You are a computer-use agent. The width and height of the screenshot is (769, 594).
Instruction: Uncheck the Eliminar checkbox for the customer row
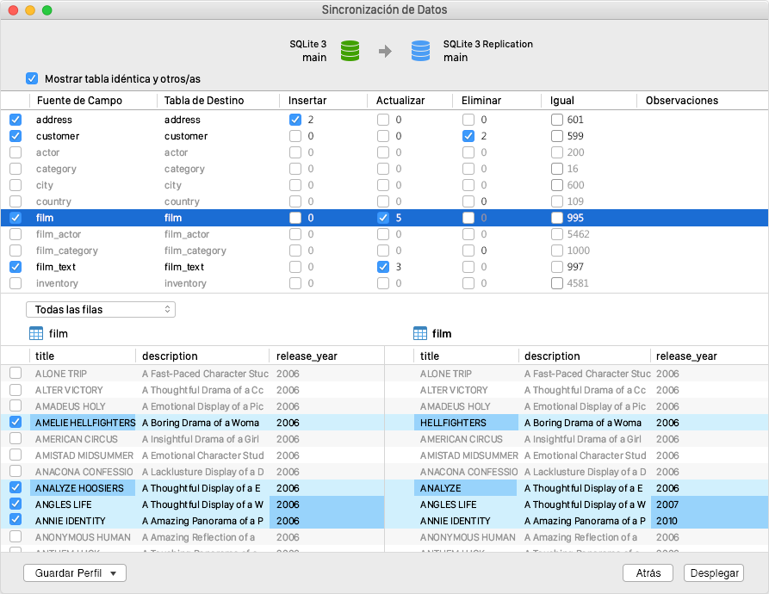point(468,136)
